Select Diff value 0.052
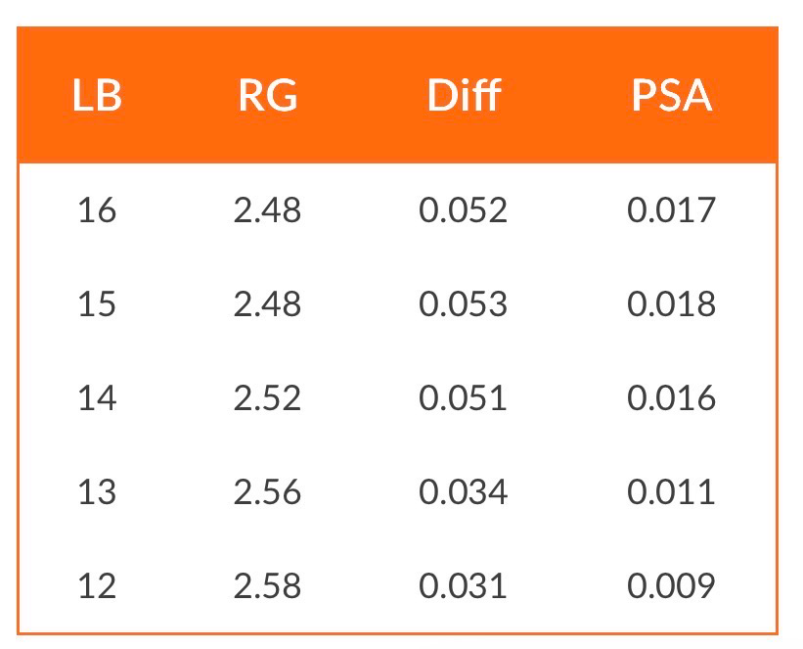803x649 pixels. pos(463,210)
